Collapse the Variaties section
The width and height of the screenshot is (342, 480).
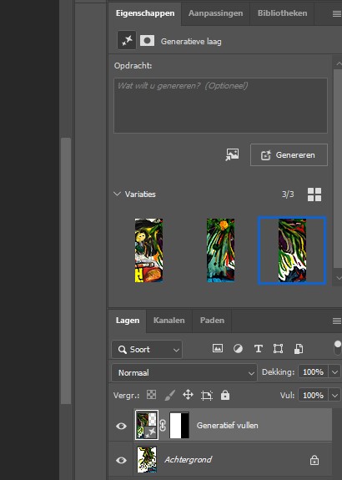(x=117, y=194)
